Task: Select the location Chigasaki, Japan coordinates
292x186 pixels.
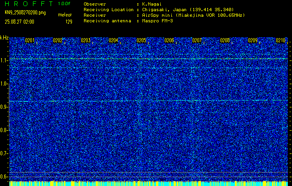Action: tap(188, 10)
